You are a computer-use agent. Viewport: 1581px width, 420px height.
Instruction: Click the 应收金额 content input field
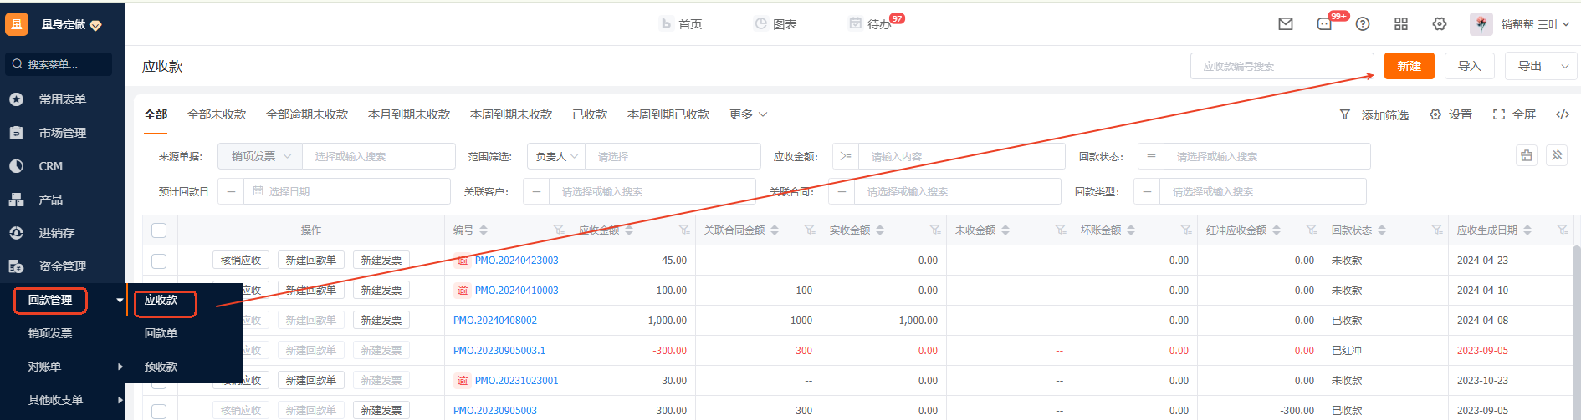coord(961,156)
